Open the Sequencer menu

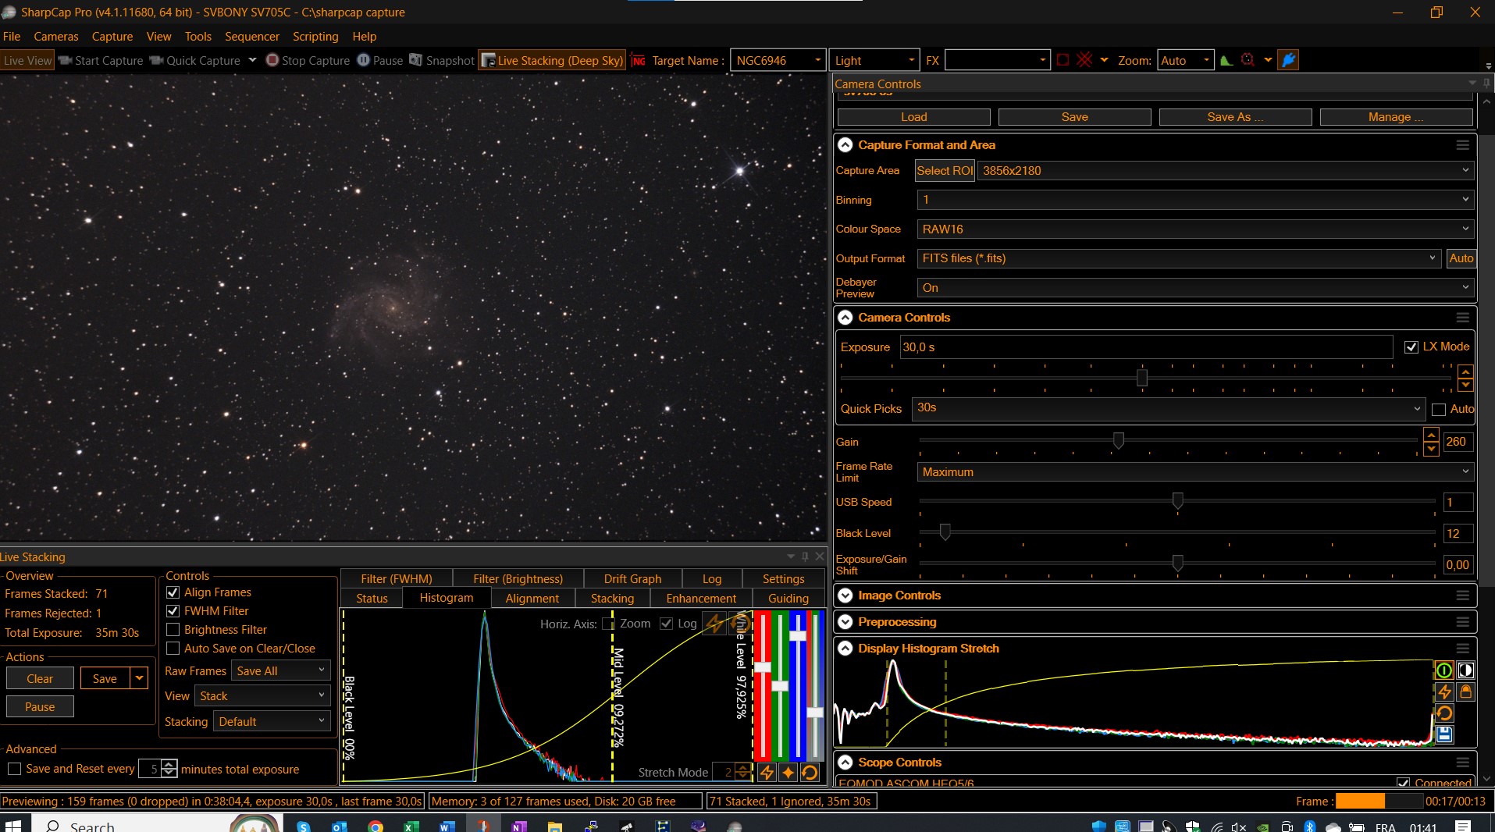coord(251,37)
